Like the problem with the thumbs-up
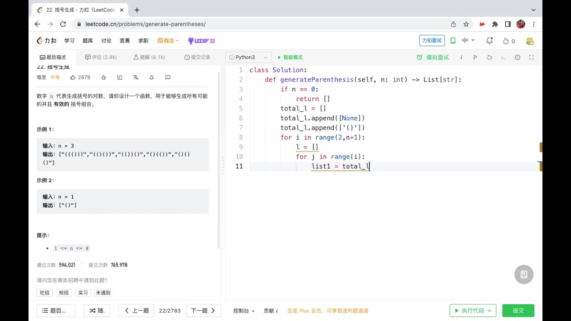This screenshot has height=321, width=571. point(73,77)
